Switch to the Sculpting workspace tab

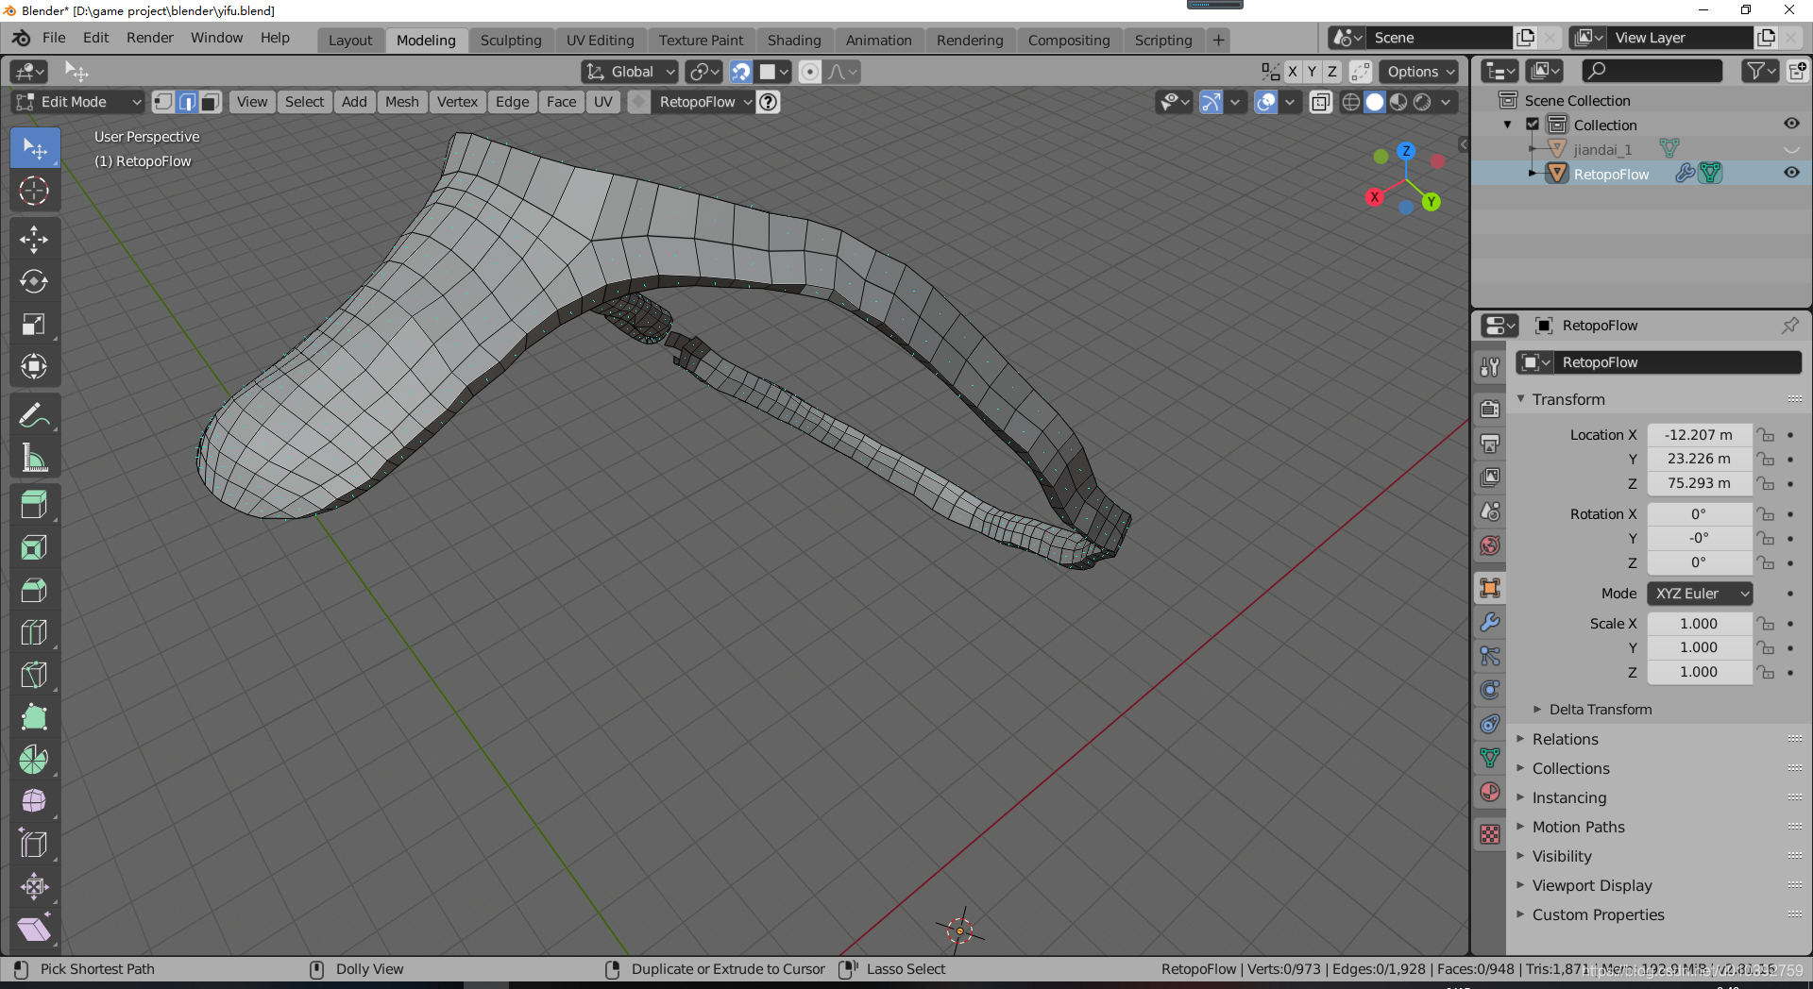point(511,41)
